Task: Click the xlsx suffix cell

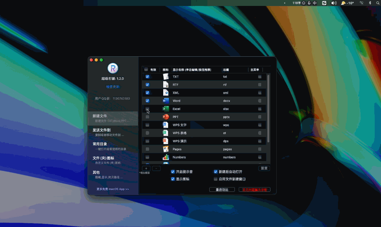Action: click(226, 109)
